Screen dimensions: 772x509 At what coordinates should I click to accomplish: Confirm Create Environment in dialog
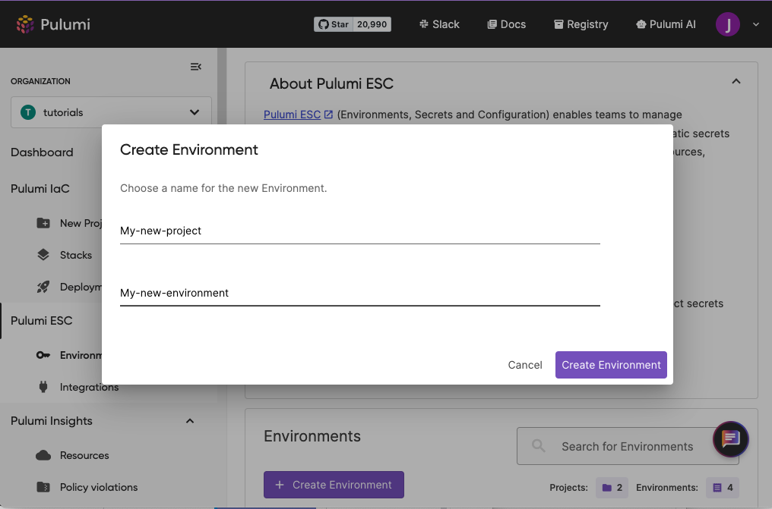pos(611,365)
